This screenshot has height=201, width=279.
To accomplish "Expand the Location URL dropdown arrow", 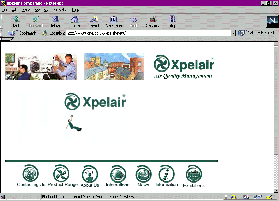I will point(233,33).
